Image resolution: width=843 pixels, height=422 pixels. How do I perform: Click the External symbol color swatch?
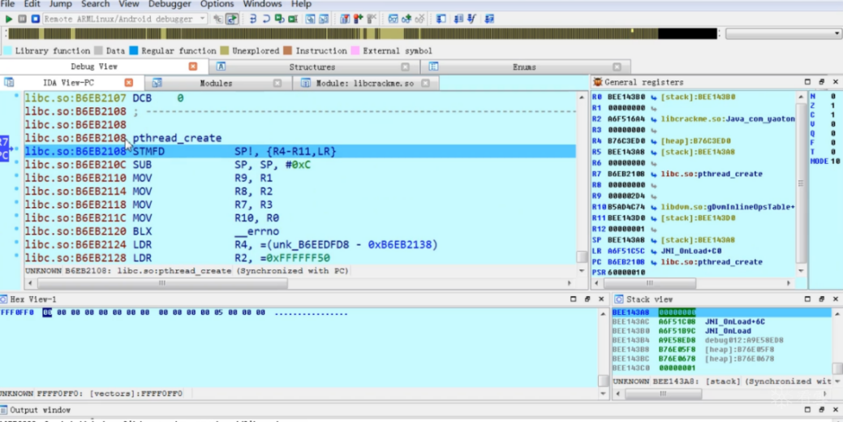(355, 51)
